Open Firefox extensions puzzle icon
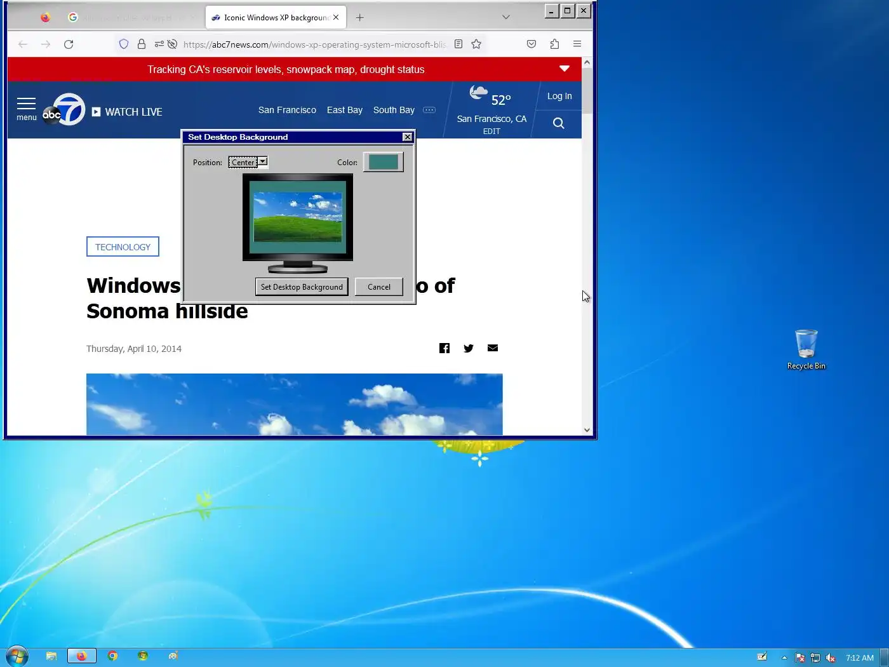 pos(554,44)
